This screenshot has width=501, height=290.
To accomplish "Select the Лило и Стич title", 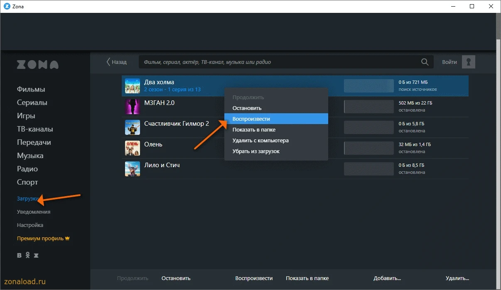I will pos(162,165).
